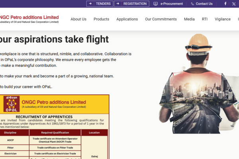239x159 pixels.
Task: Go to the Media menu item
Action: [189, 19]
